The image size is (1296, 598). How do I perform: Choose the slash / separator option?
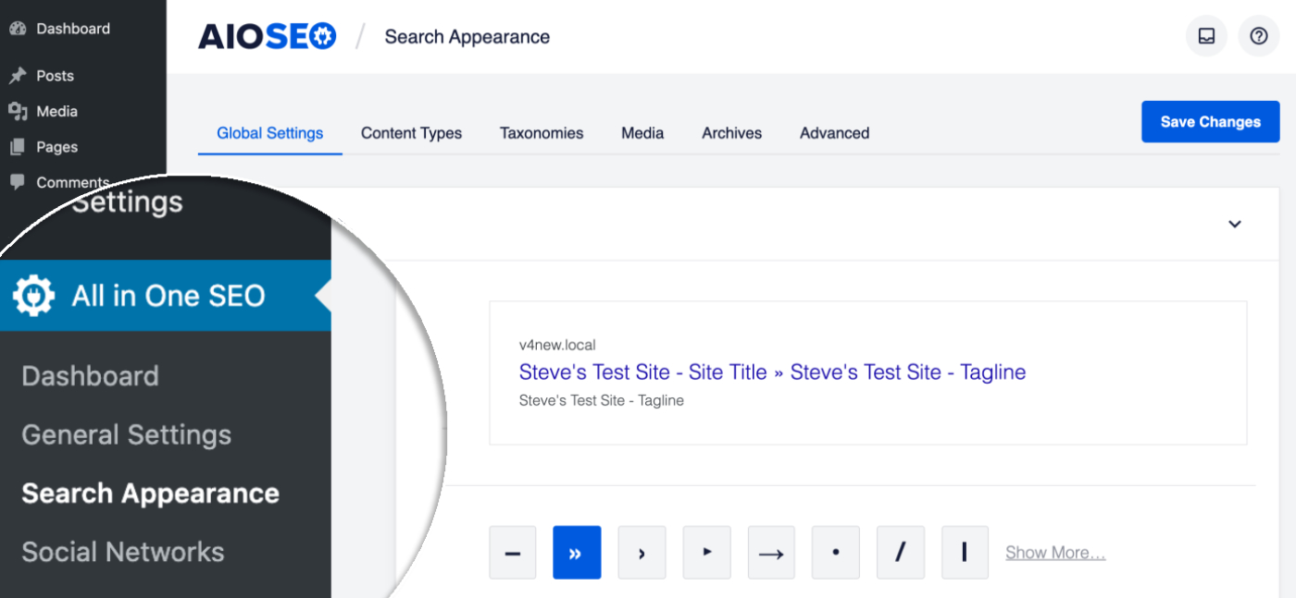point(900,553)
